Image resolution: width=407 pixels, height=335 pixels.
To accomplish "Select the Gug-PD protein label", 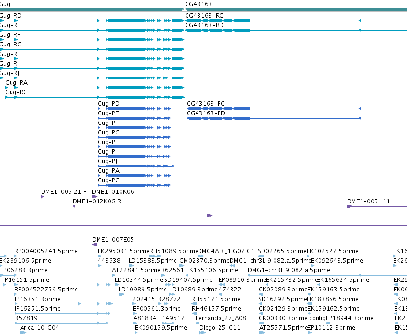I will point(109,104).
